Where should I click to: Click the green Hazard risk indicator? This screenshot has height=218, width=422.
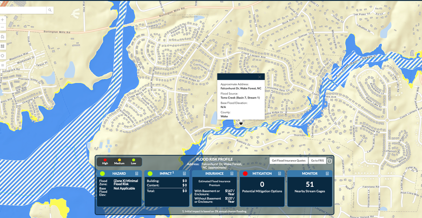click(x=102, y=174)
